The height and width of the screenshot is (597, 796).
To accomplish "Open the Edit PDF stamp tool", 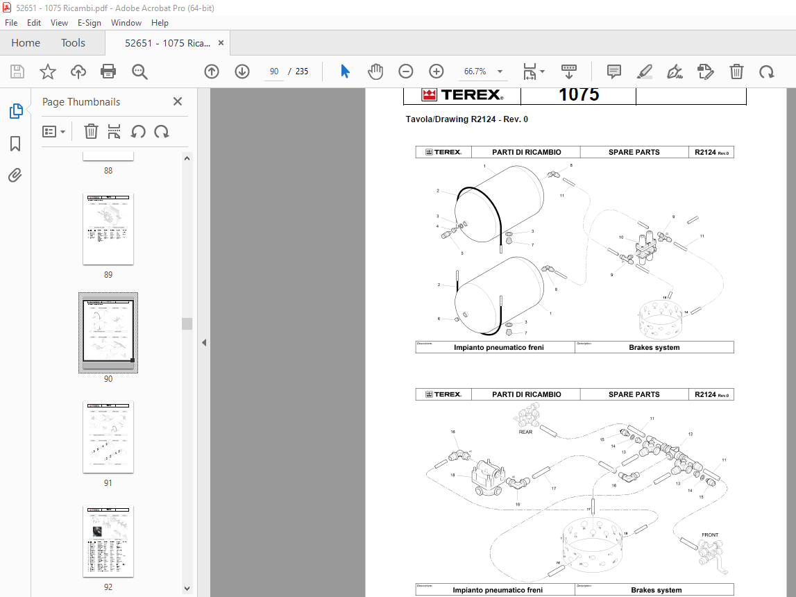I will [706, 72].
